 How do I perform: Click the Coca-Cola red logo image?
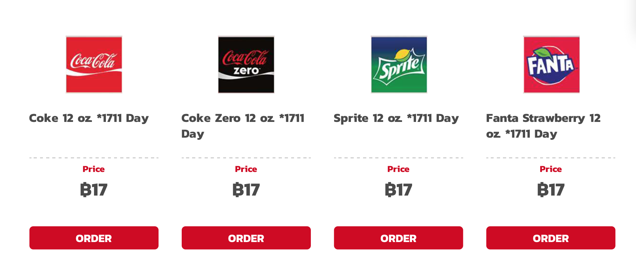point(94,64)
